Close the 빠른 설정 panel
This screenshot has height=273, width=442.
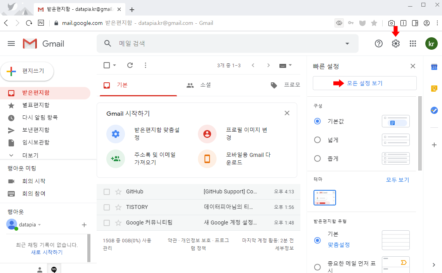click(x=413, y=66)
